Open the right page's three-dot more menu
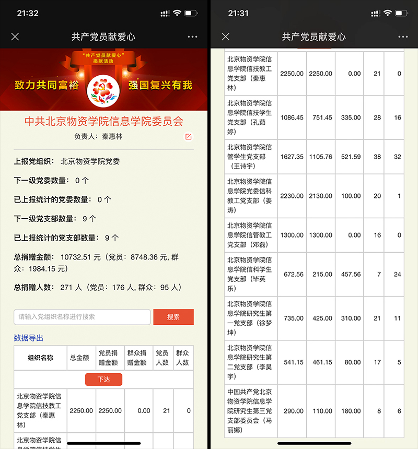 pyautogui.click(x=403, y=37)
